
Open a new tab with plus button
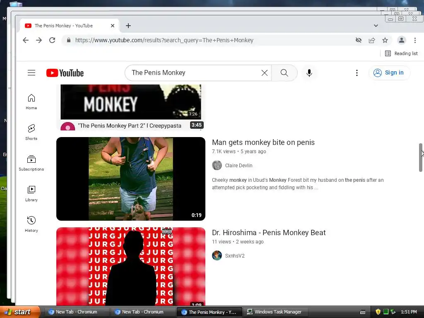(128, 26)
